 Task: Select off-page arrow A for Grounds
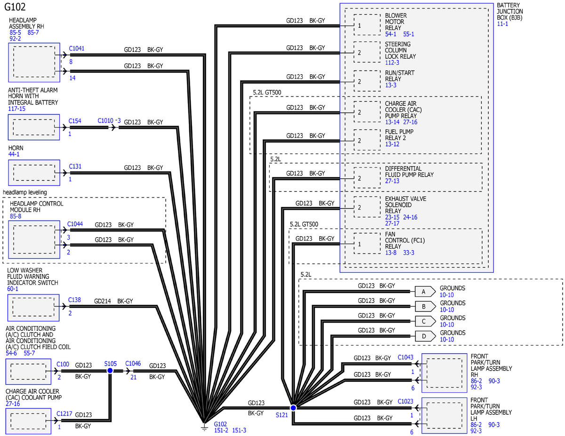click(425, 292)
